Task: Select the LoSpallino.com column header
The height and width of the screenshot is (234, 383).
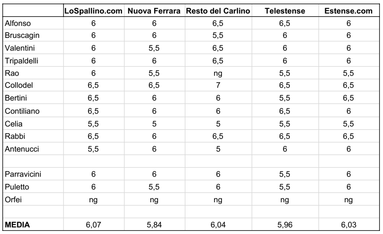Action: click(93, 11)
